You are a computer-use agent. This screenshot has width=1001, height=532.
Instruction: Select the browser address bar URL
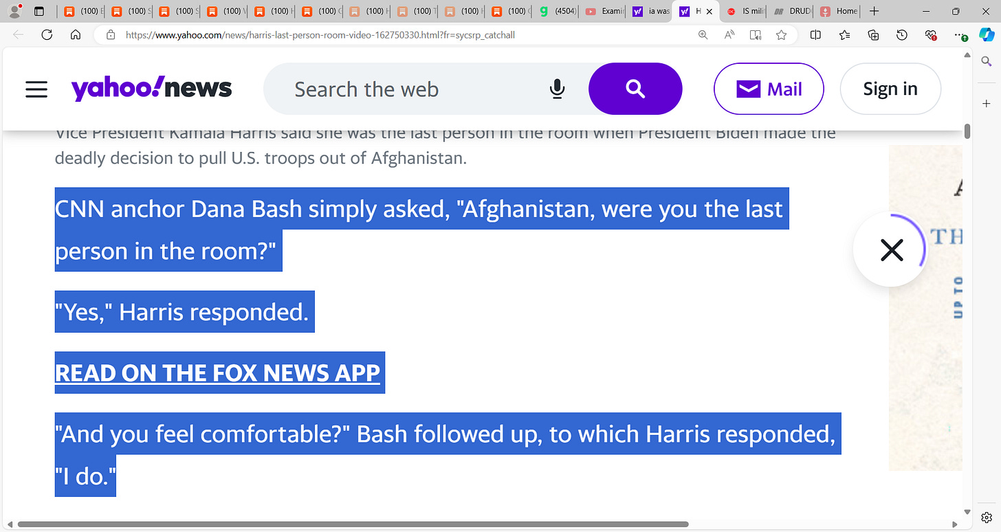[320, 35]
